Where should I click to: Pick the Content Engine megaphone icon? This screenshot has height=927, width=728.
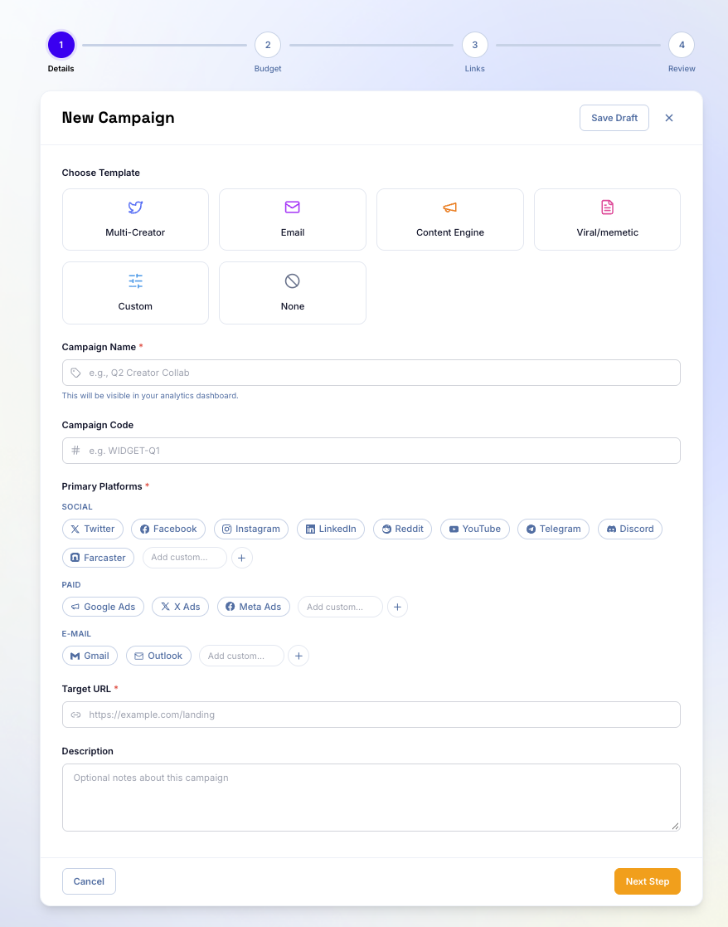pyautogui.click(x=450, y=207)
